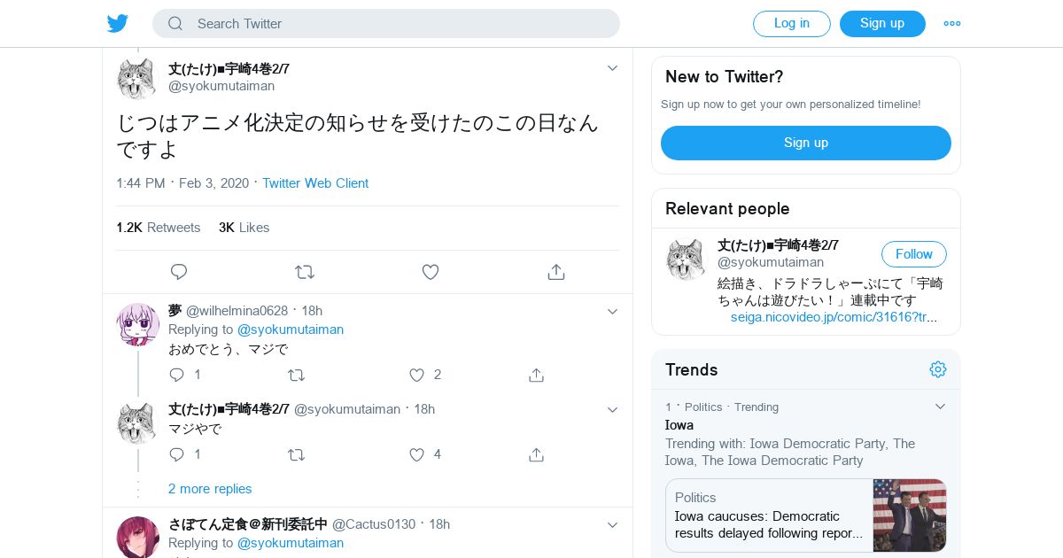The height and width of the screenshot is (558, 1063).
Task: Share the @wilhelmina0628 reply
Action: coord(536,375)
